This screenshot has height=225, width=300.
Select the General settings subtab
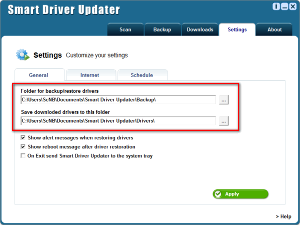[x=38, y=75]
